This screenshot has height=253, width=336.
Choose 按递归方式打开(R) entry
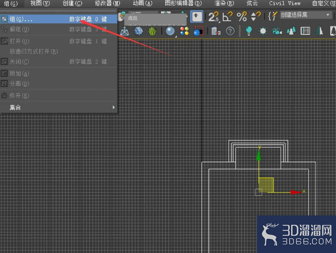pos(59,51)
